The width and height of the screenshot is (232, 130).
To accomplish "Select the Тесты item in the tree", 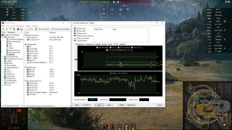I will (7, 85).
